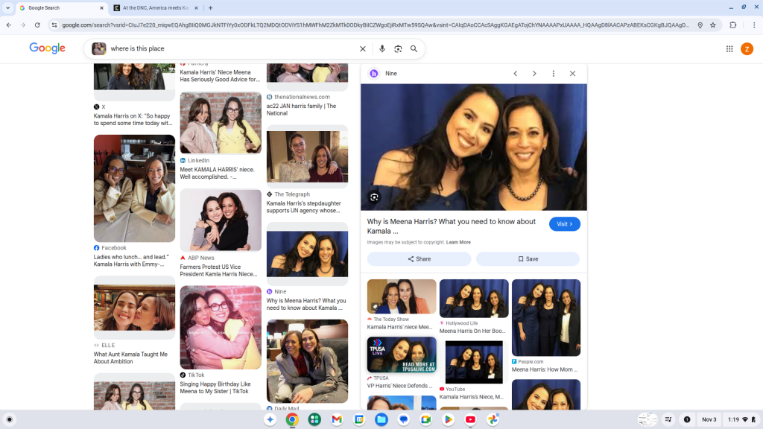763x429 pixels.
Task: Go to the next image in preview
Action: click(x=534, y=74)
